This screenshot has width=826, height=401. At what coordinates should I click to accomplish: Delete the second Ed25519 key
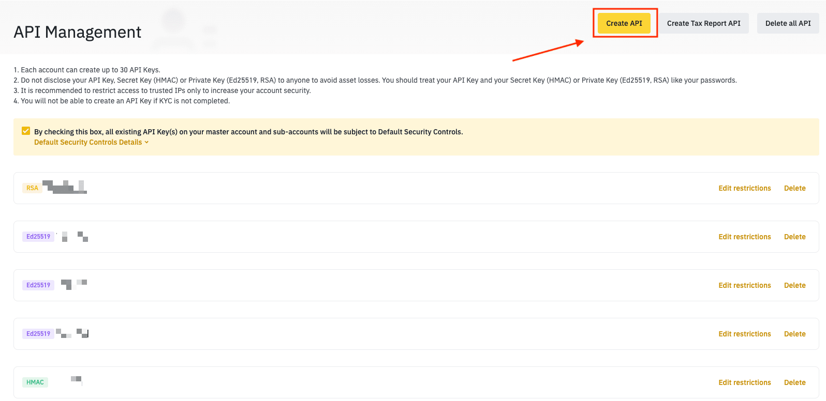(794, 285)
